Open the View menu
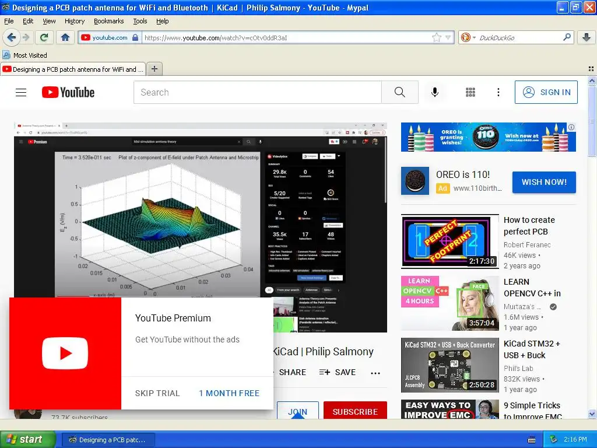Screen dimensions: 597x448 [x=49, y=21]
